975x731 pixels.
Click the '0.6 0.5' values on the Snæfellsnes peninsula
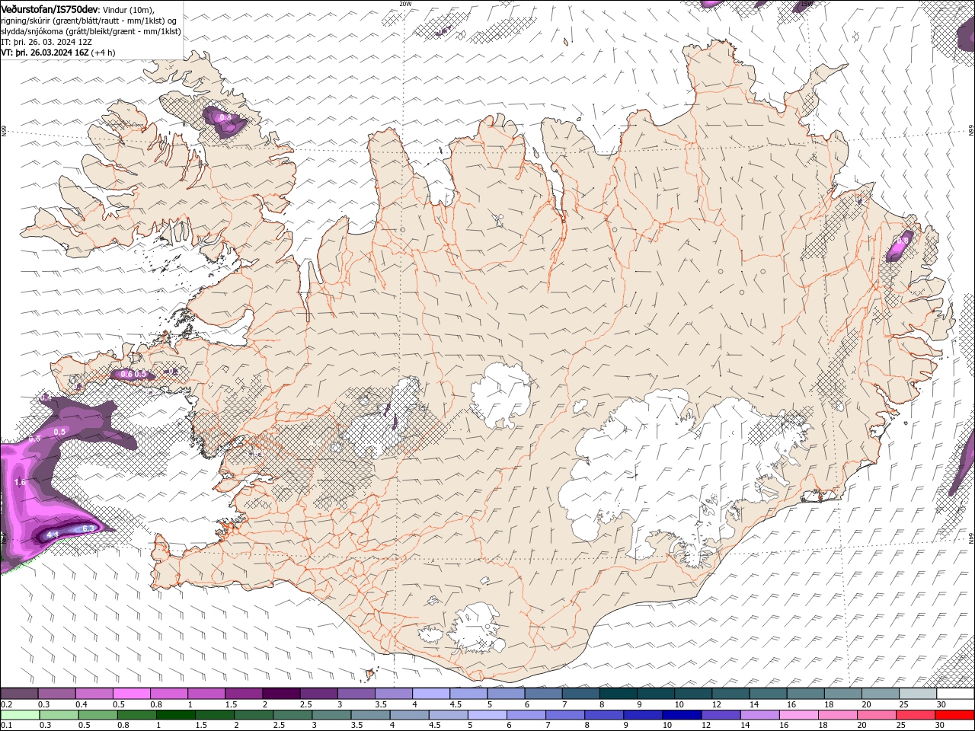coord(133,375)
